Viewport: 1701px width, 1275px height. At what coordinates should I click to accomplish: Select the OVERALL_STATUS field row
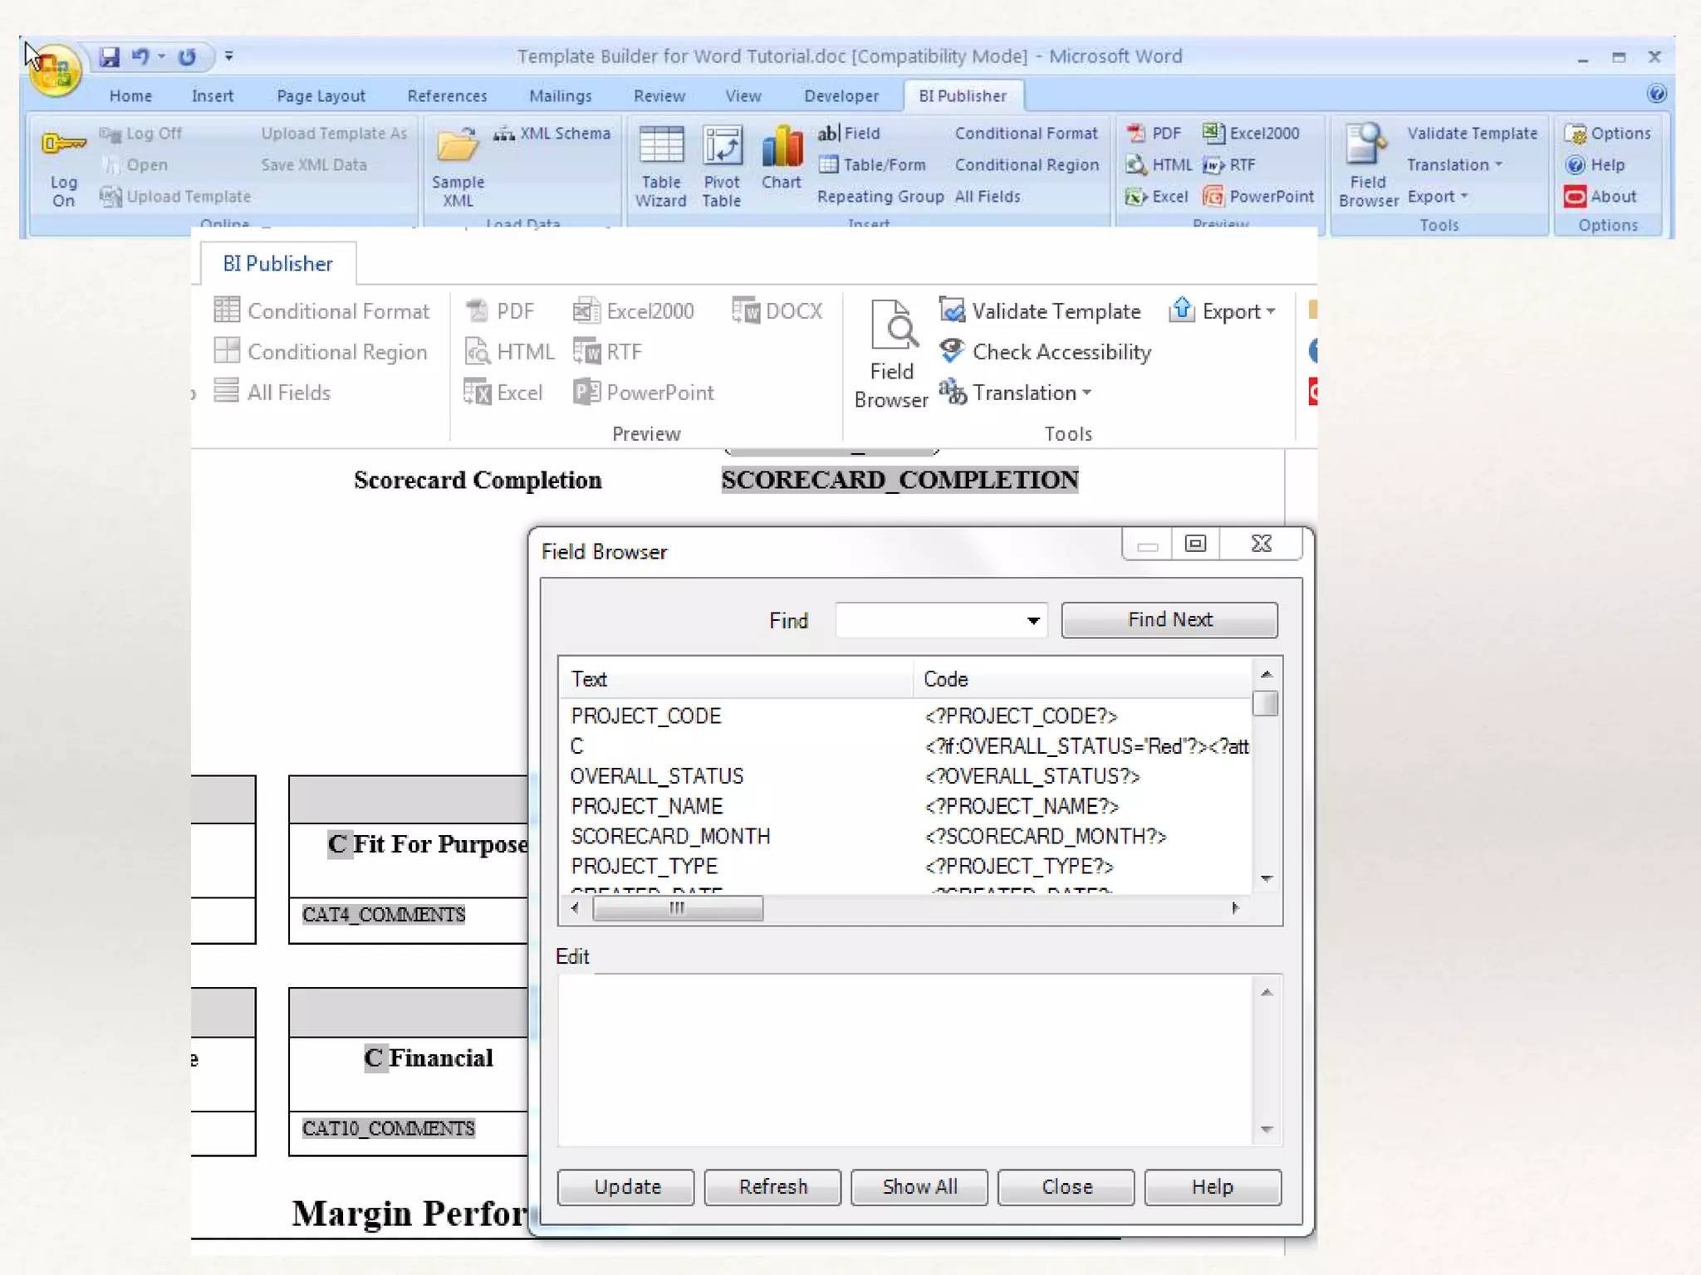[656, 776]
